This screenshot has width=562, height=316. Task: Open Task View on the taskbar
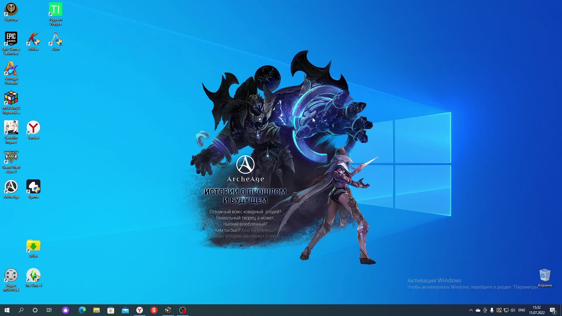(x=49, y=310)
